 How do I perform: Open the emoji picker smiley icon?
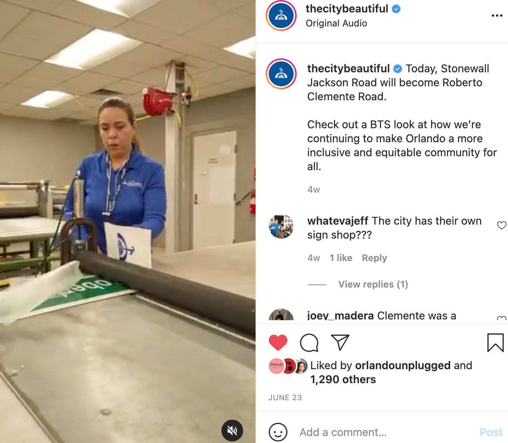point(278,432)
